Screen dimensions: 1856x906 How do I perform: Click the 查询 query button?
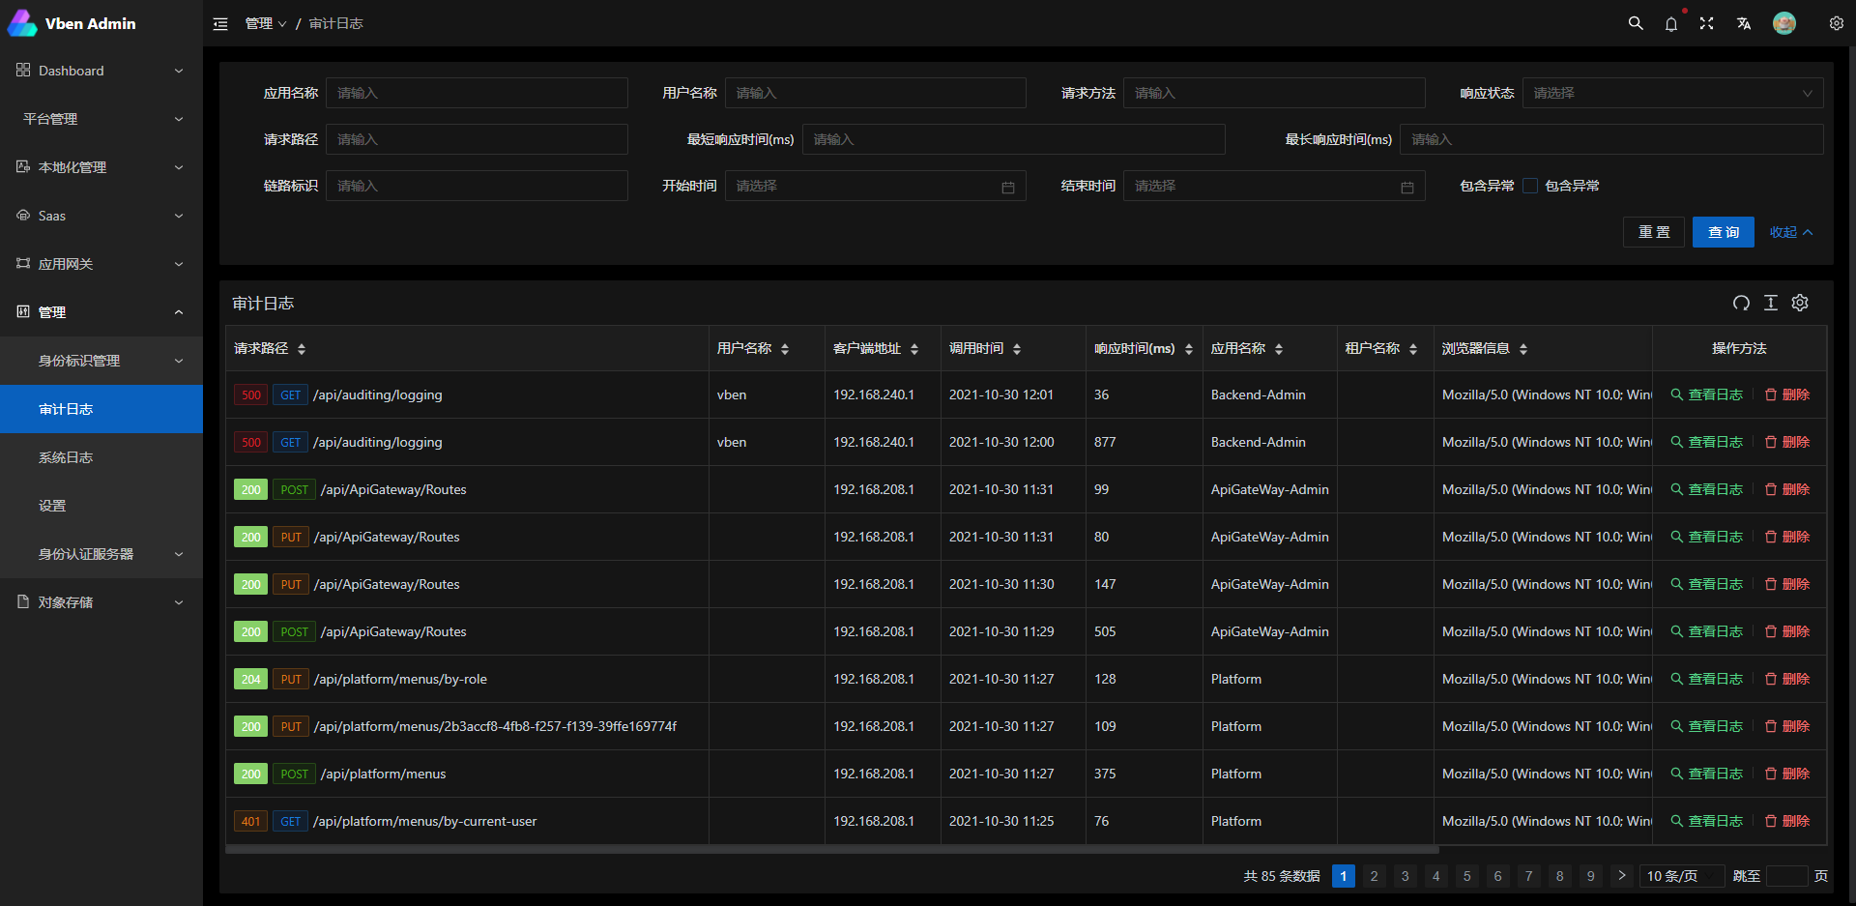(1723, 232)
